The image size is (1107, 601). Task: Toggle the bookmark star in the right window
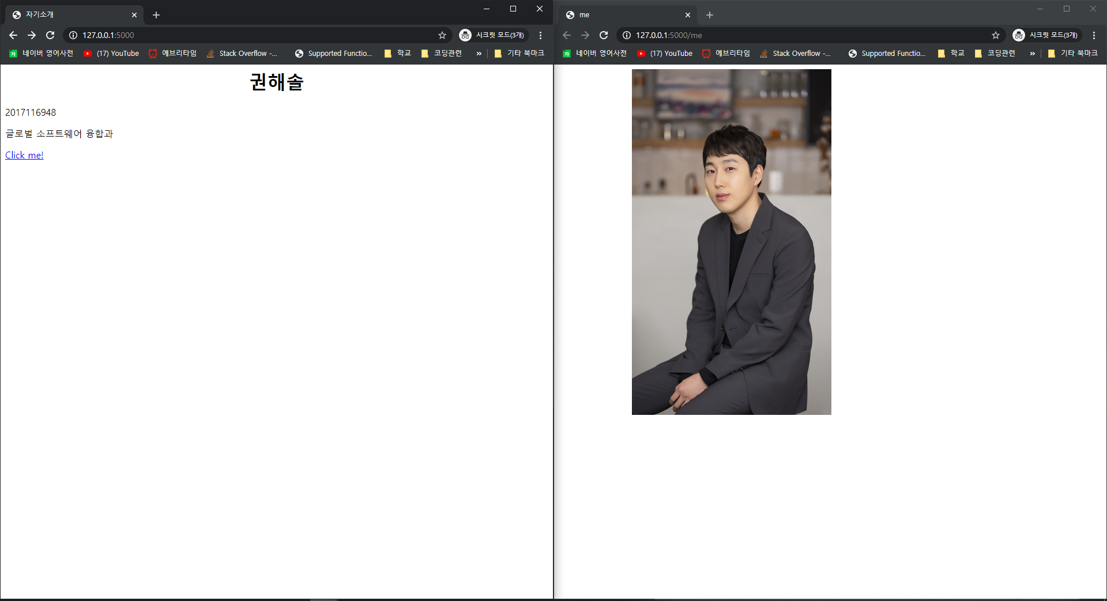point(996,35)
